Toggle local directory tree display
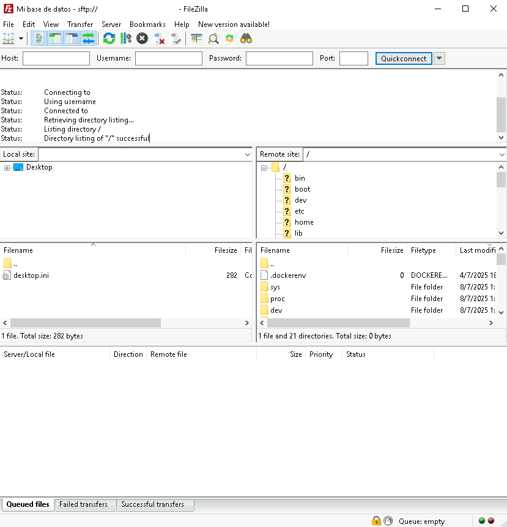 pos(55,39)
